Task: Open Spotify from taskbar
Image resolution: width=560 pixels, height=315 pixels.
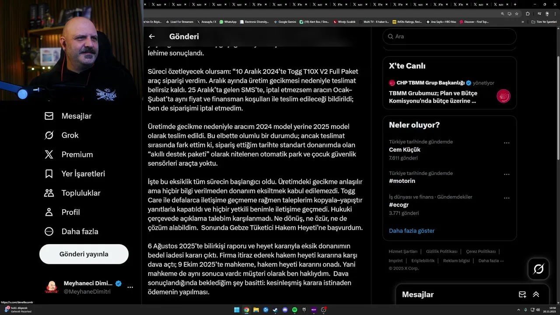Action: click(x=294, y=310)
